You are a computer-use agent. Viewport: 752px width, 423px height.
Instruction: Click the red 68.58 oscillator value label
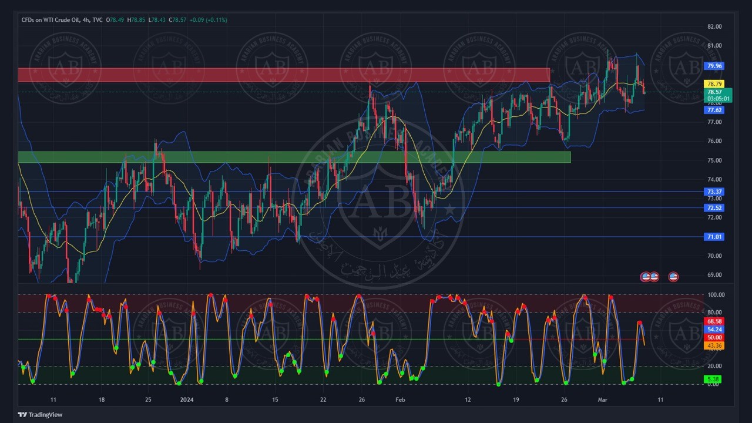tap(714, 321)
